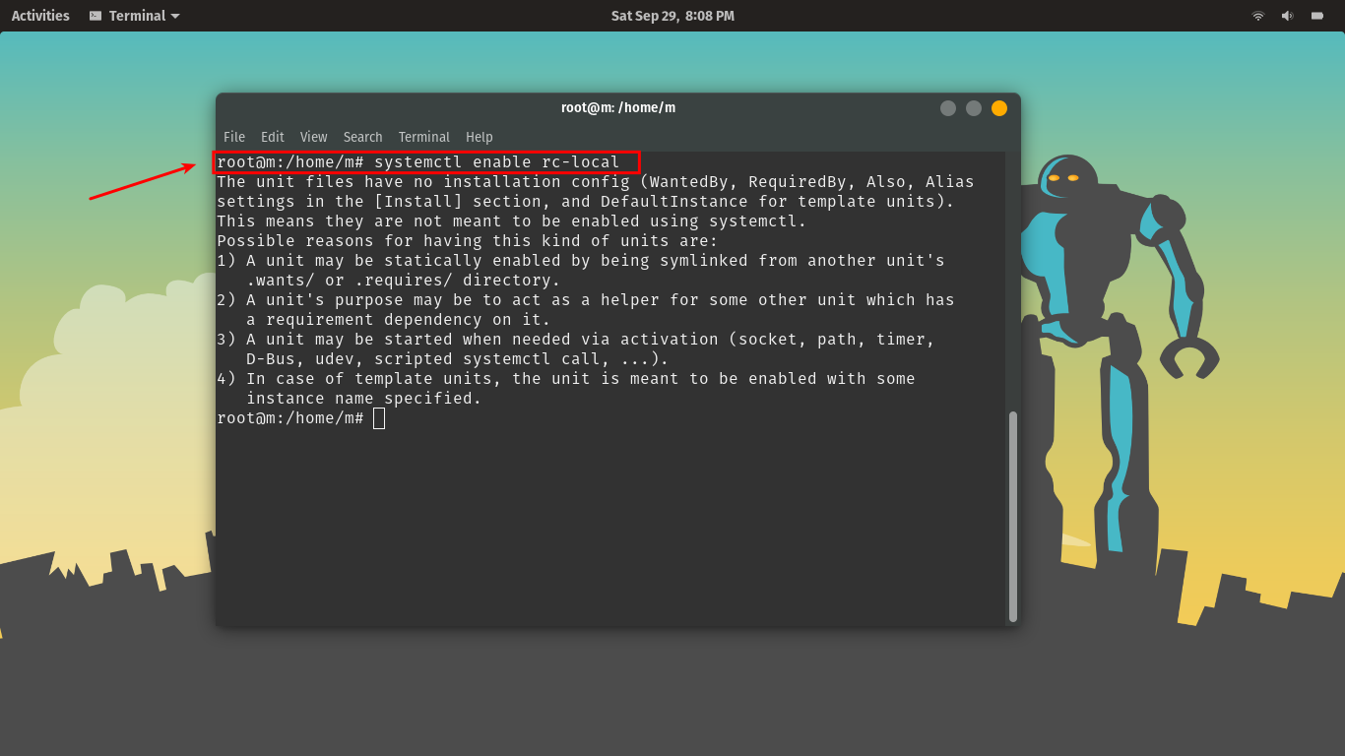Open the Terminal menu in the menu bar
Screen dimensions: 1345x756
[x=424, y=137]
